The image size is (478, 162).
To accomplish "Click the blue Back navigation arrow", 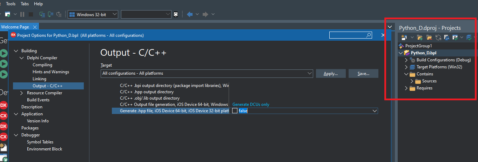I will click(x=190, y=14).
